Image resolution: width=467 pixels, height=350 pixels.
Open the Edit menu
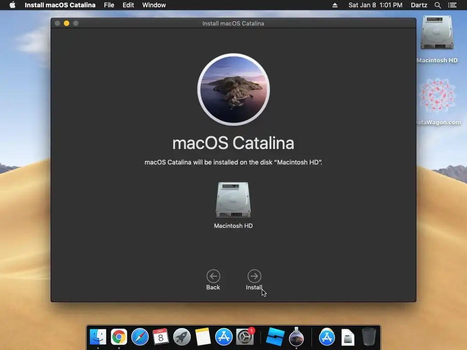[128, 5]
